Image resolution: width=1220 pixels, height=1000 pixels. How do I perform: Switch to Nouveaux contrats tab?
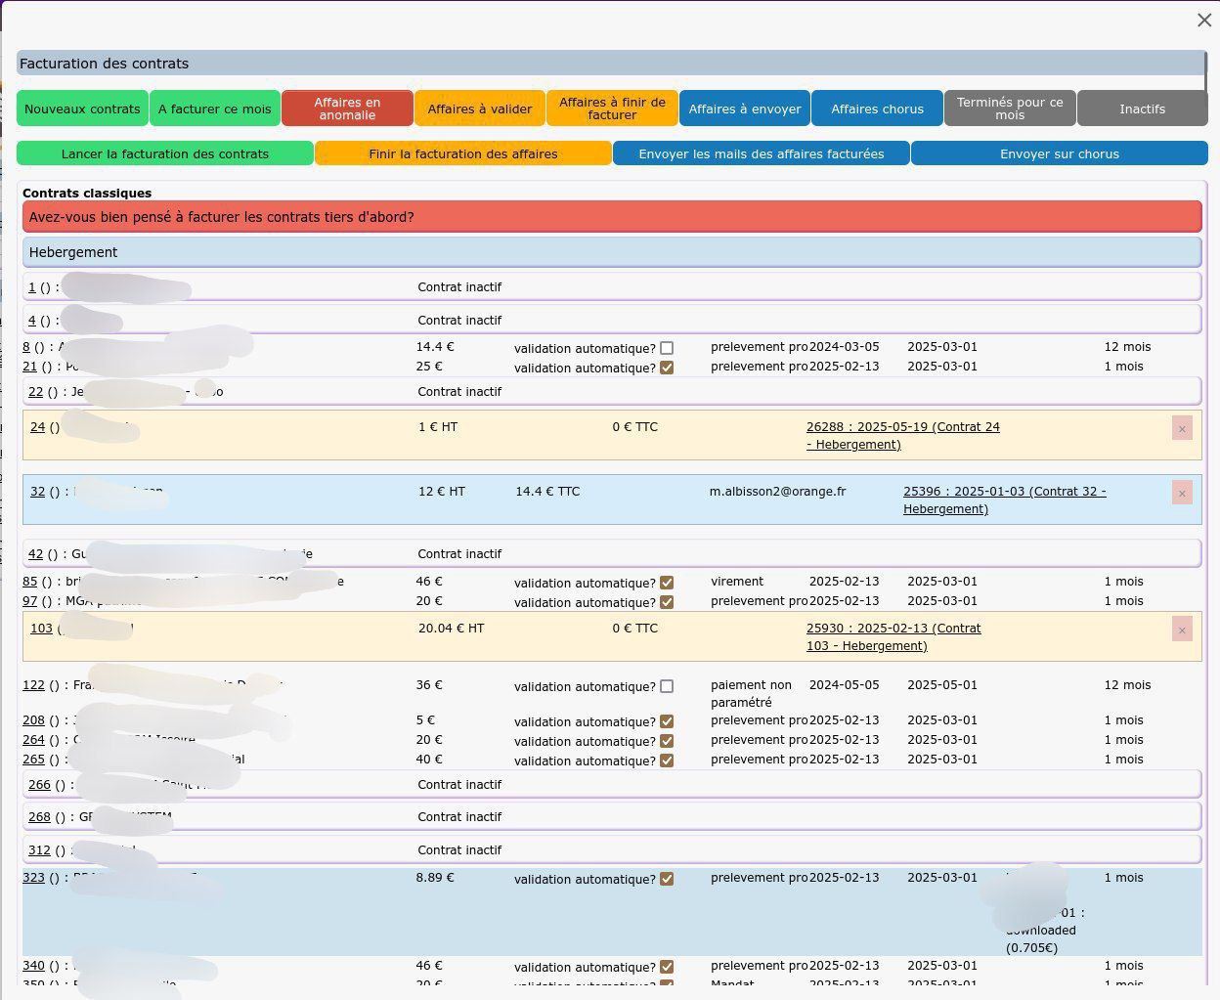82,109
